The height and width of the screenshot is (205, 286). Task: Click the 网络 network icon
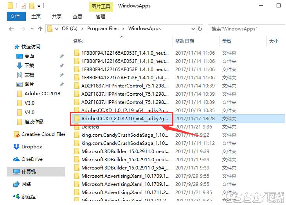click(x=16, y=184)
